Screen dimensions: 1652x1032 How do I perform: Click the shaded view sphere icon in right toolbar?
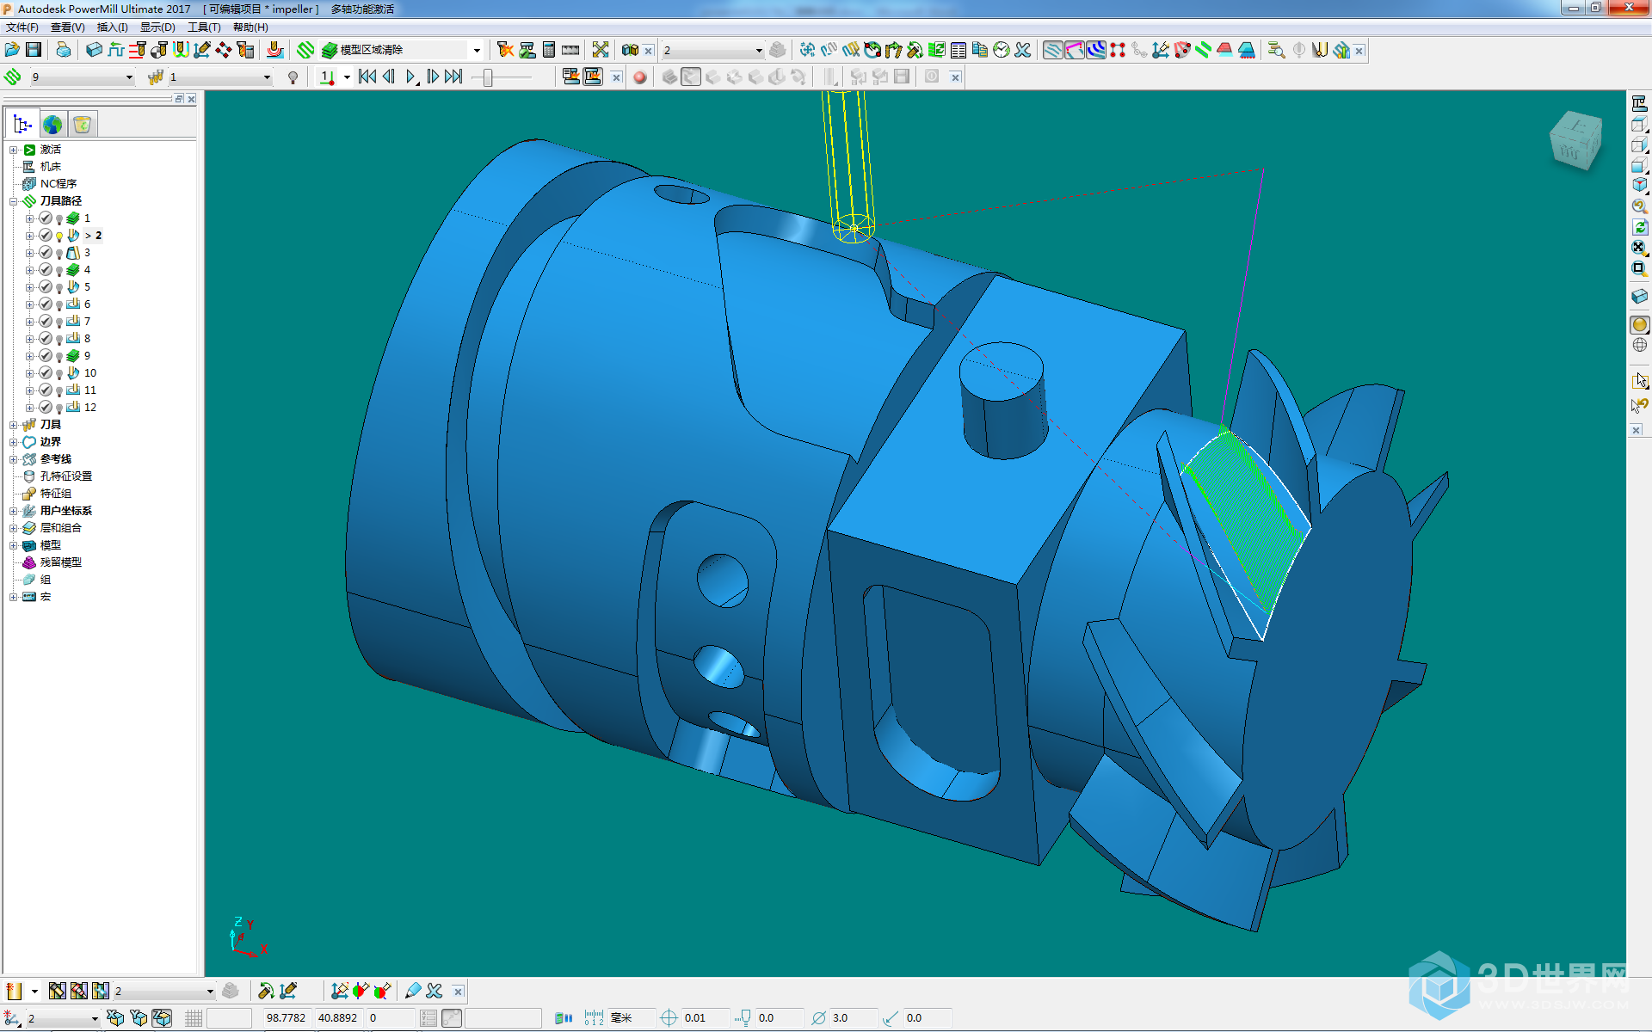[1639, 324]
